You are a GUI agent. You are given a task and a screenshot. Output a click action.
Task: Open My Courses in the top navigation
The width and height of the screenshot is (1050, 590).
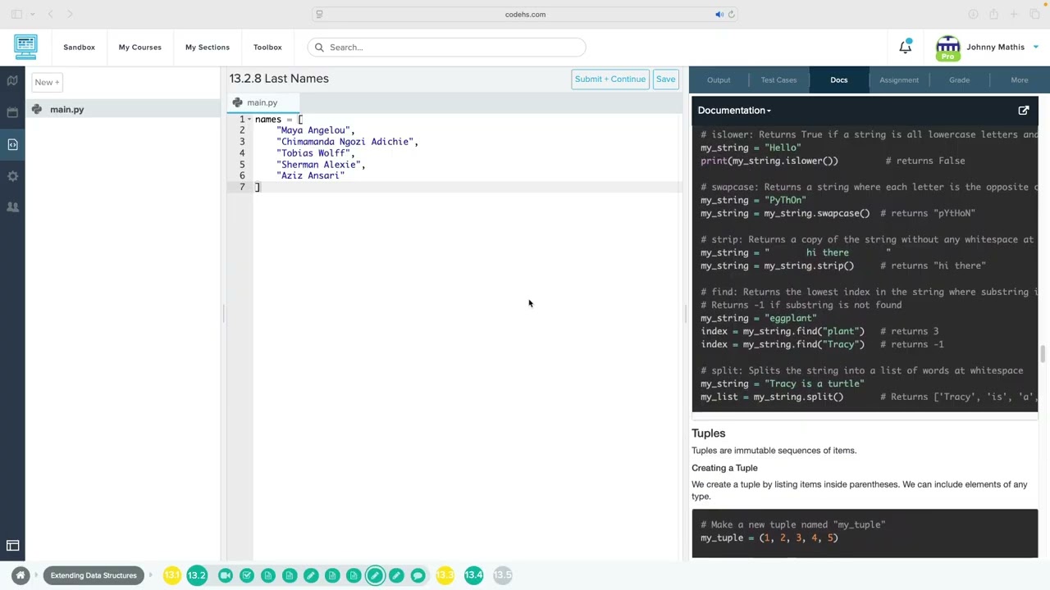(x=139, y=47)
